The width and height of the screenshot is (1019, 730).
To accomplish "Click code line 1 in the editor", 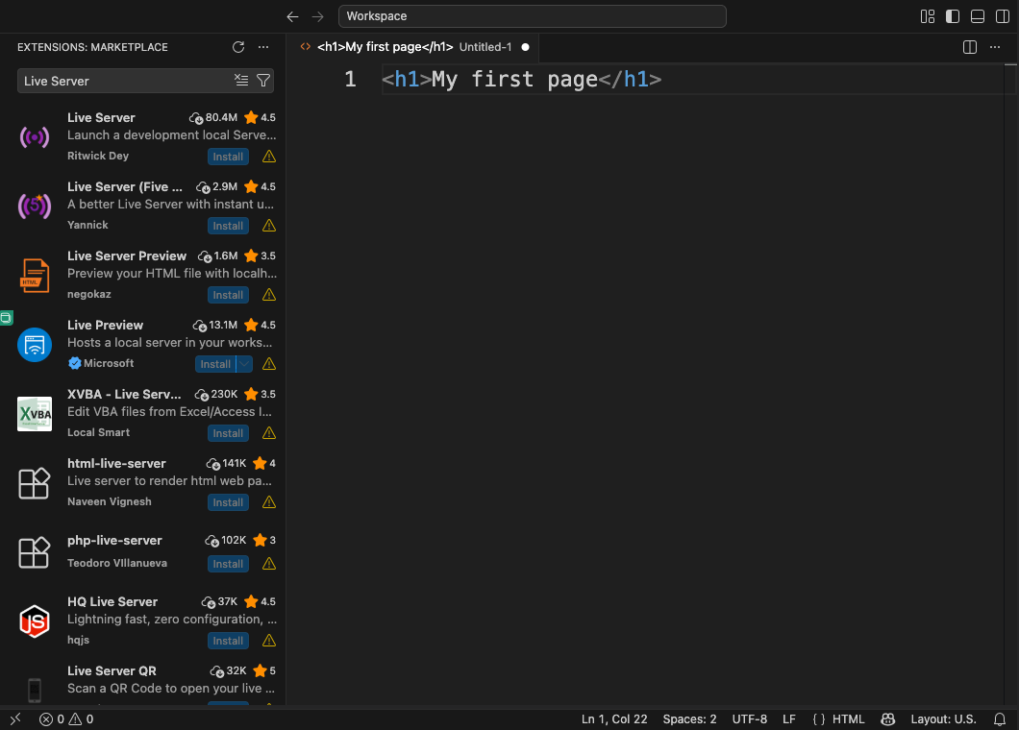I will tap(521, 79).
